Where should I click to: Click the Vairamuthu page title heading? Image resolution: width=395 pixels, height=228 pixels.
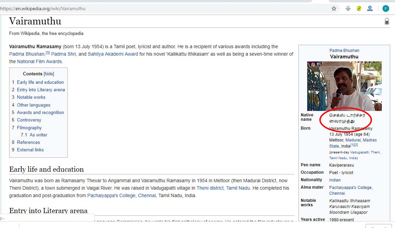(35, 21)
